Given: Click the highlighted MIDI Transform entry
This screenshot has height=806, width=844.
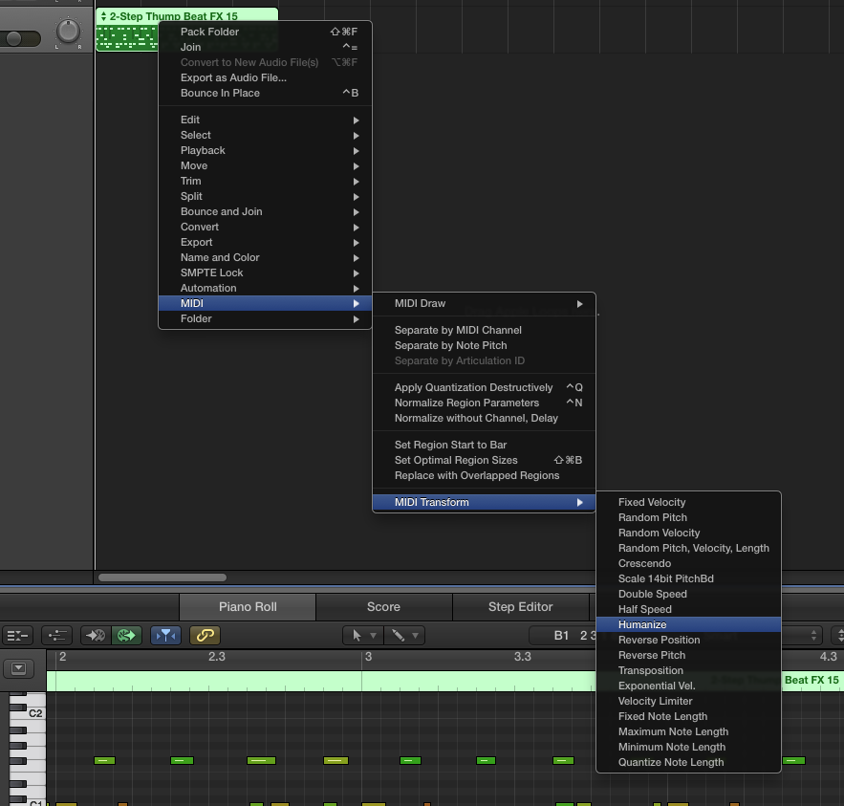Looking at the screenshot, I should 484,502.
